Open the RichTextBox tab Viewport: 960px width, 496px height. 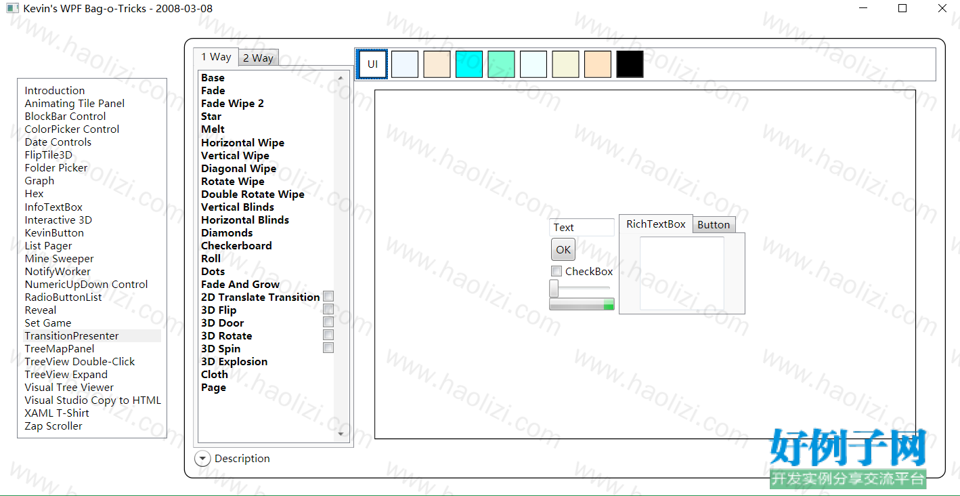656,224
